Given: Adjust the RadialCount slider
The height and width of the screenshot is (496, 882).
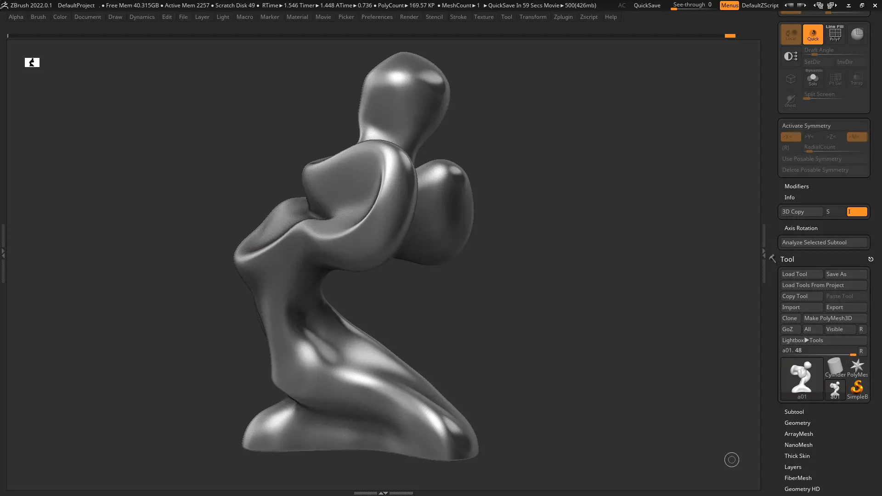Looking at the screenshot, I should coord(835,148).
